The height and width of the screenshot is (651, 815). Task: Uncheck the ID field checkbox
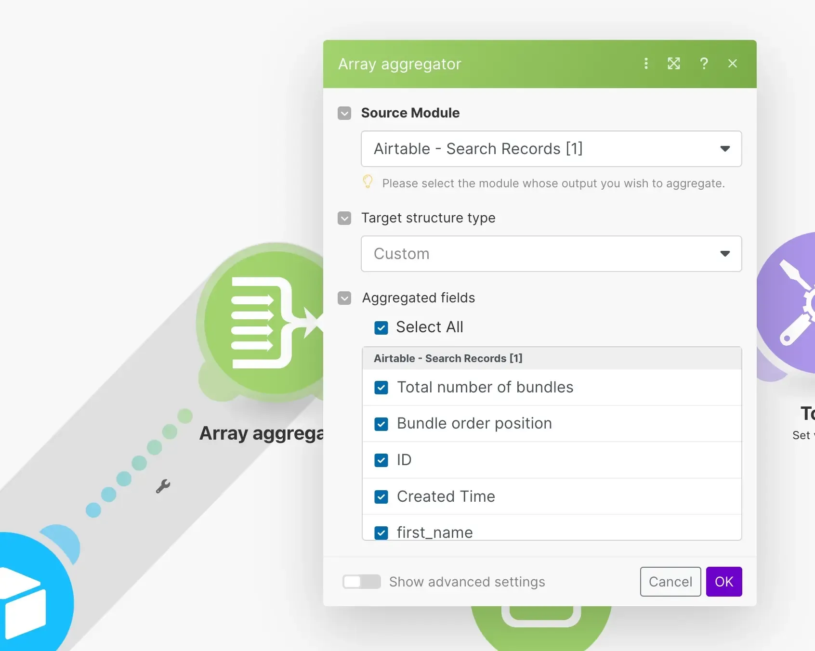click(x=381, y=460)
